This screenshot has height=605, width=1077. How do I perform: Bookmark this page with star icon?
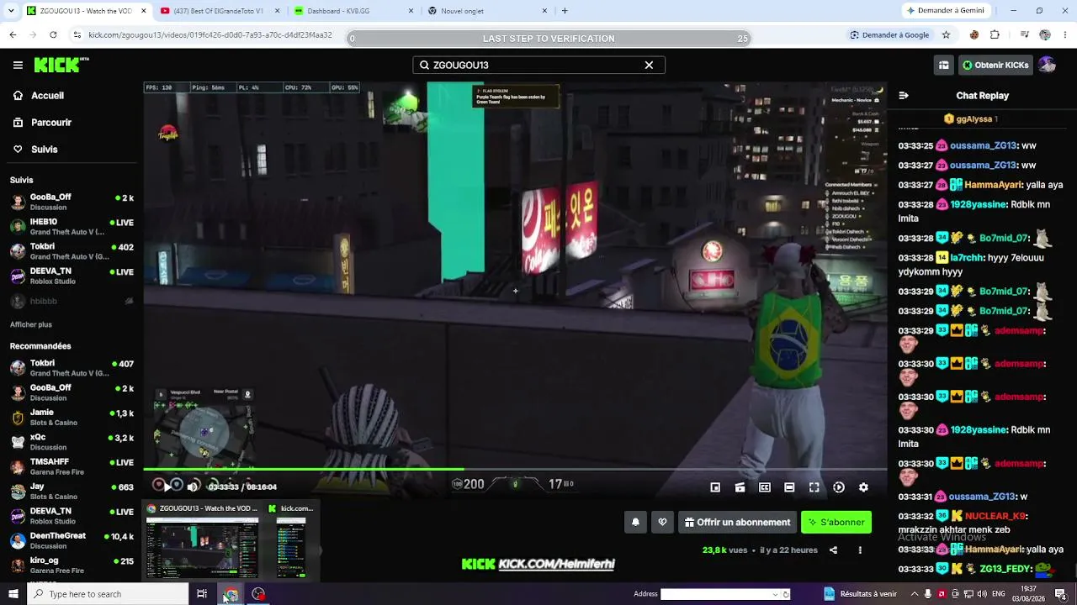[x=946, y=35]
